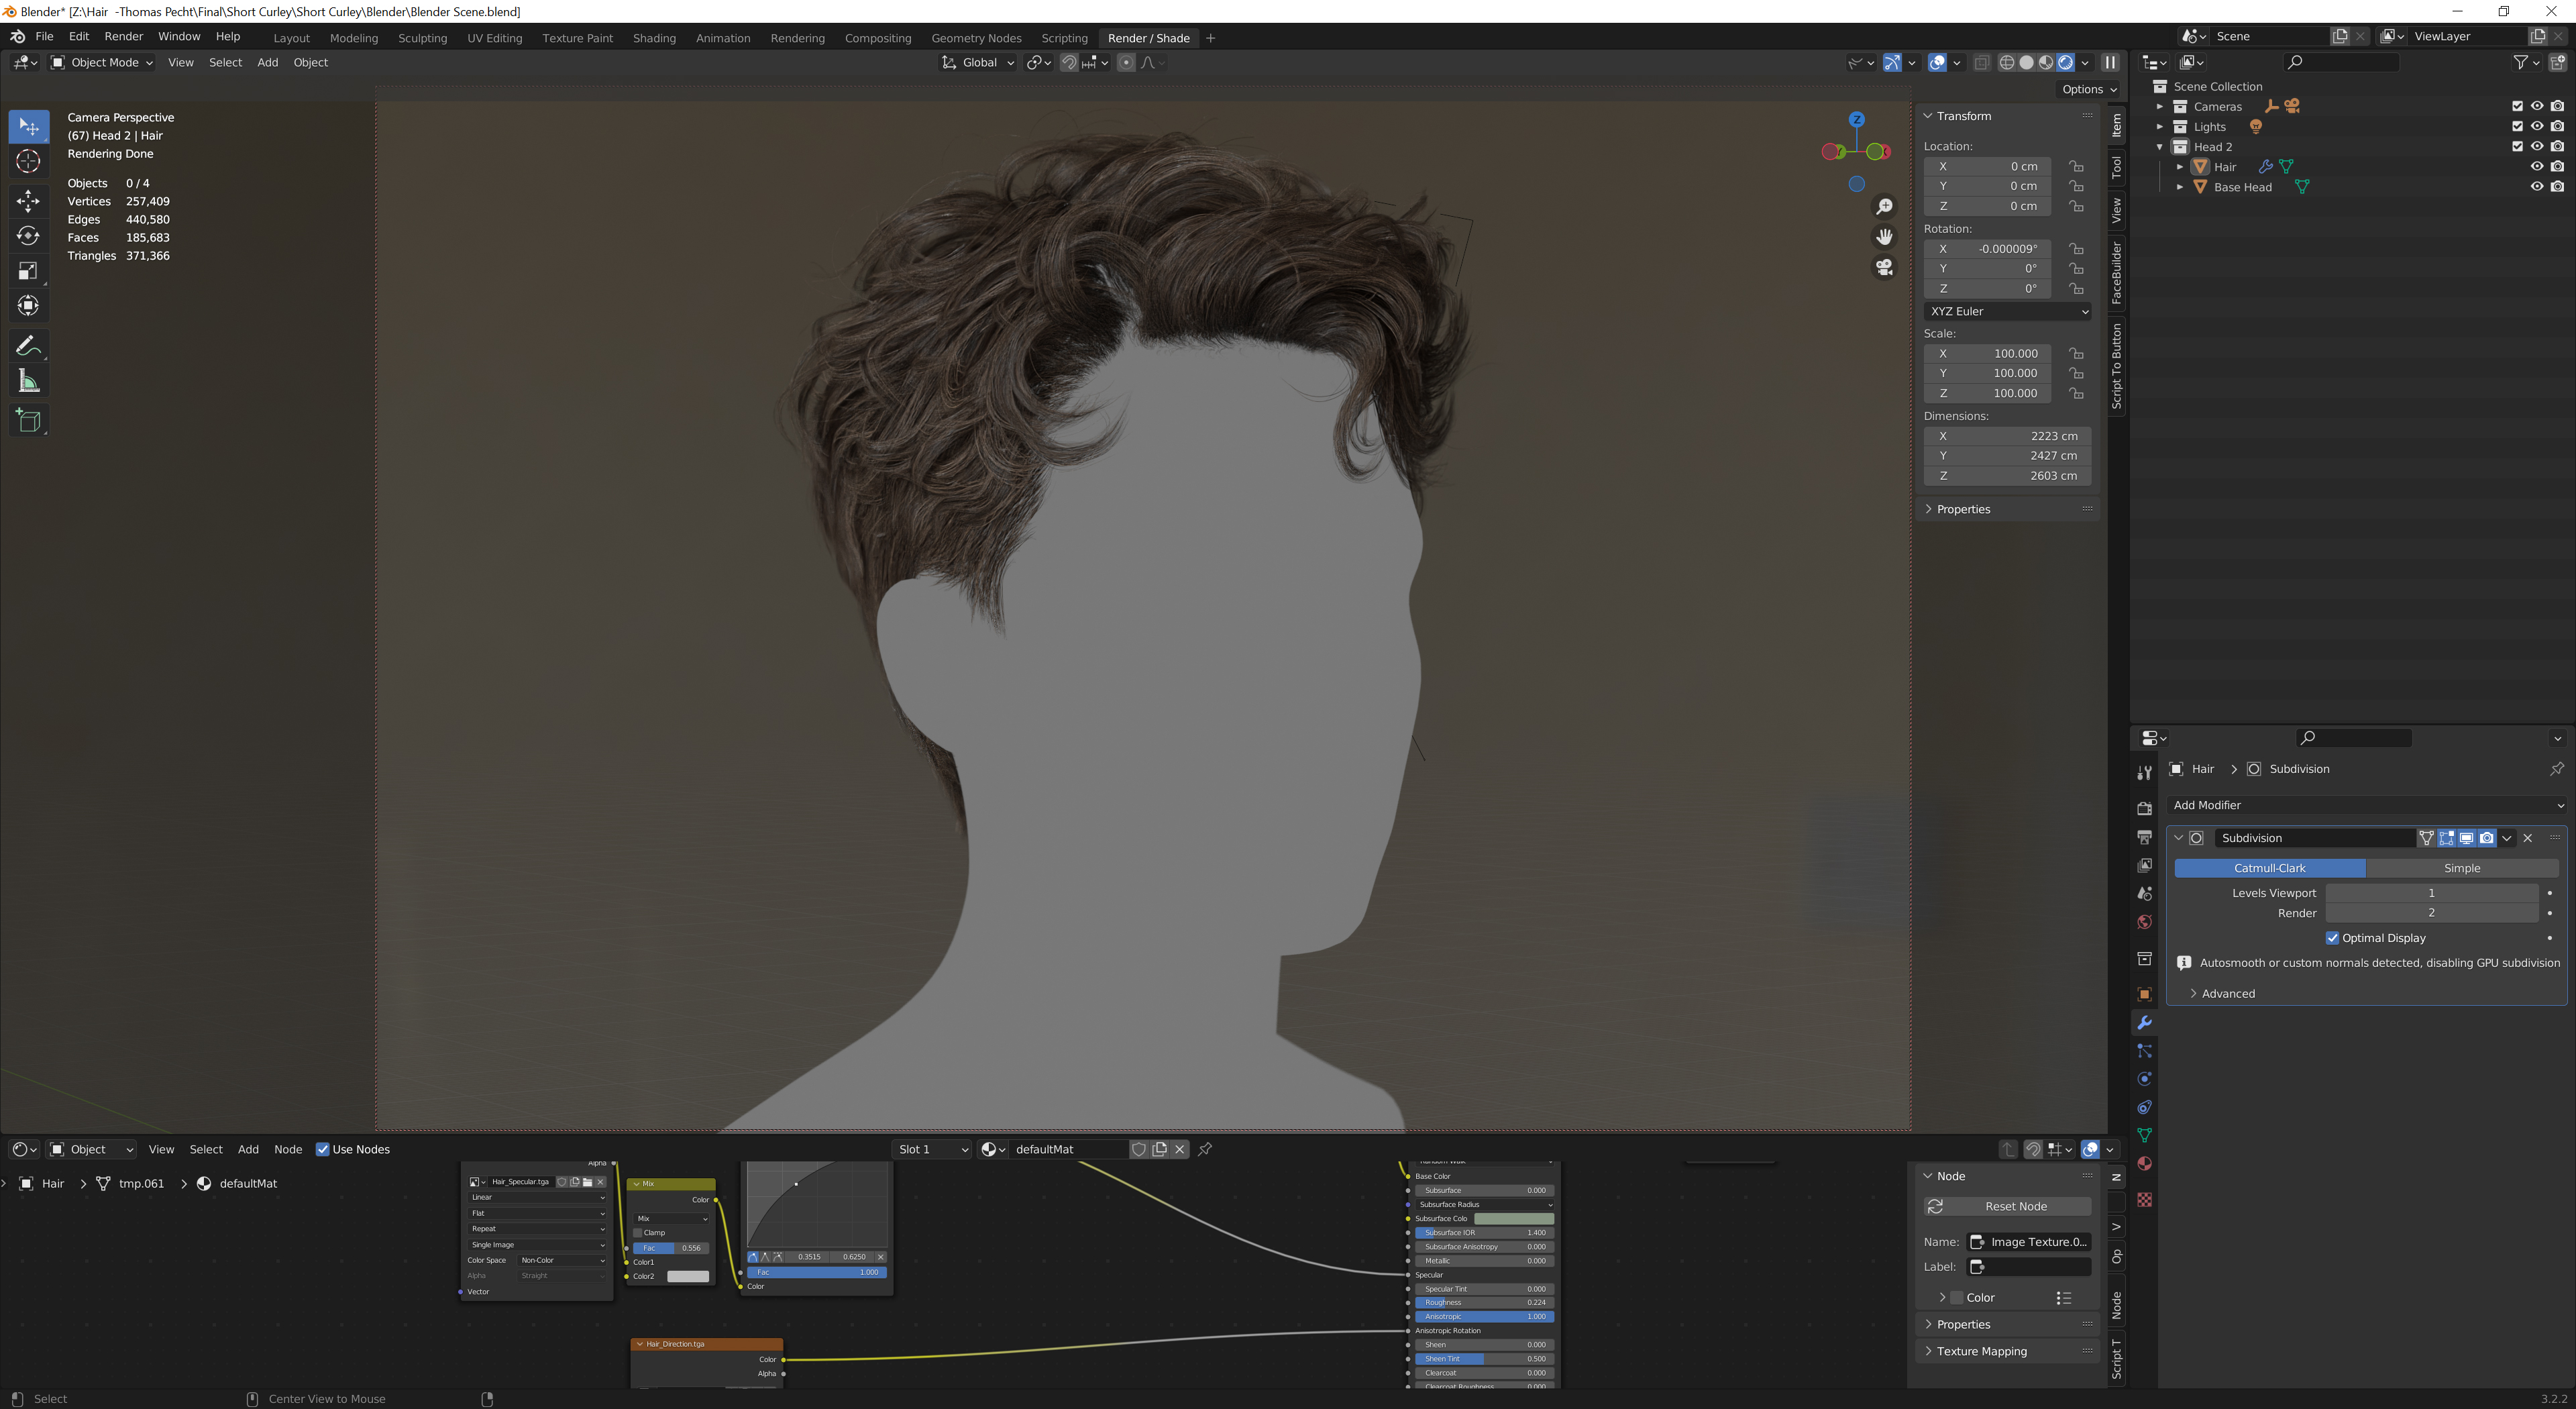
Task: Select the Cursor tool in toolbar
Action: point(28,162)
